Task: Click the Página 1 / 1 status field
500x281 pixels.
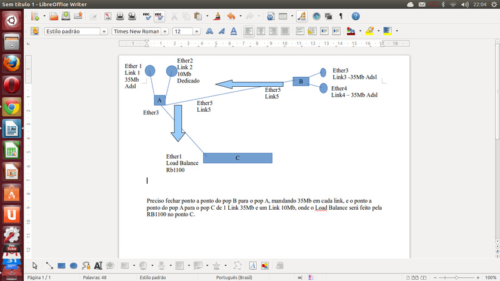Action: (39, 277)
